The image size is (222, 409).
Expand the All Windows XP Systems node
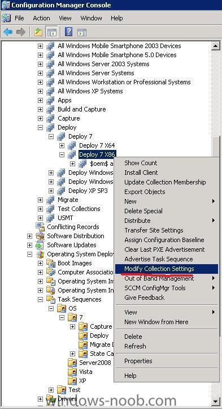(40, 91)
